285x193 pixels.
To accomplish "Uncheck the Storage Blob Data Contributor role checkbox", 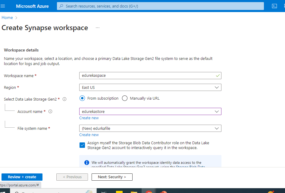I will (82, 145).
